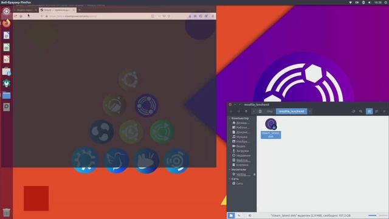Switch file manager to icon view

click(369, 111)
